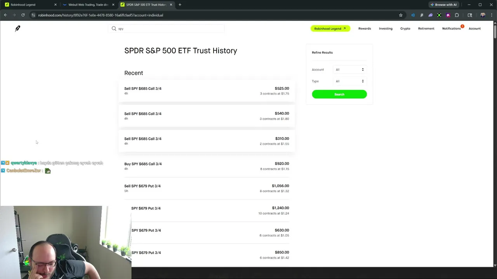Click the blue sound-wave extension icon
Screen dimensions: 497x279
pos(413,15)
